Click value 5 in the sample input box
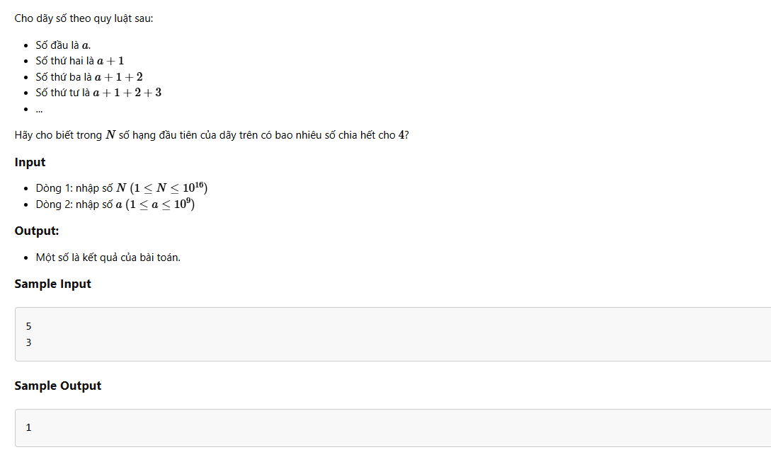Viewport: 771px width, 457px height. pyautogui.click(x=28, y=326)
